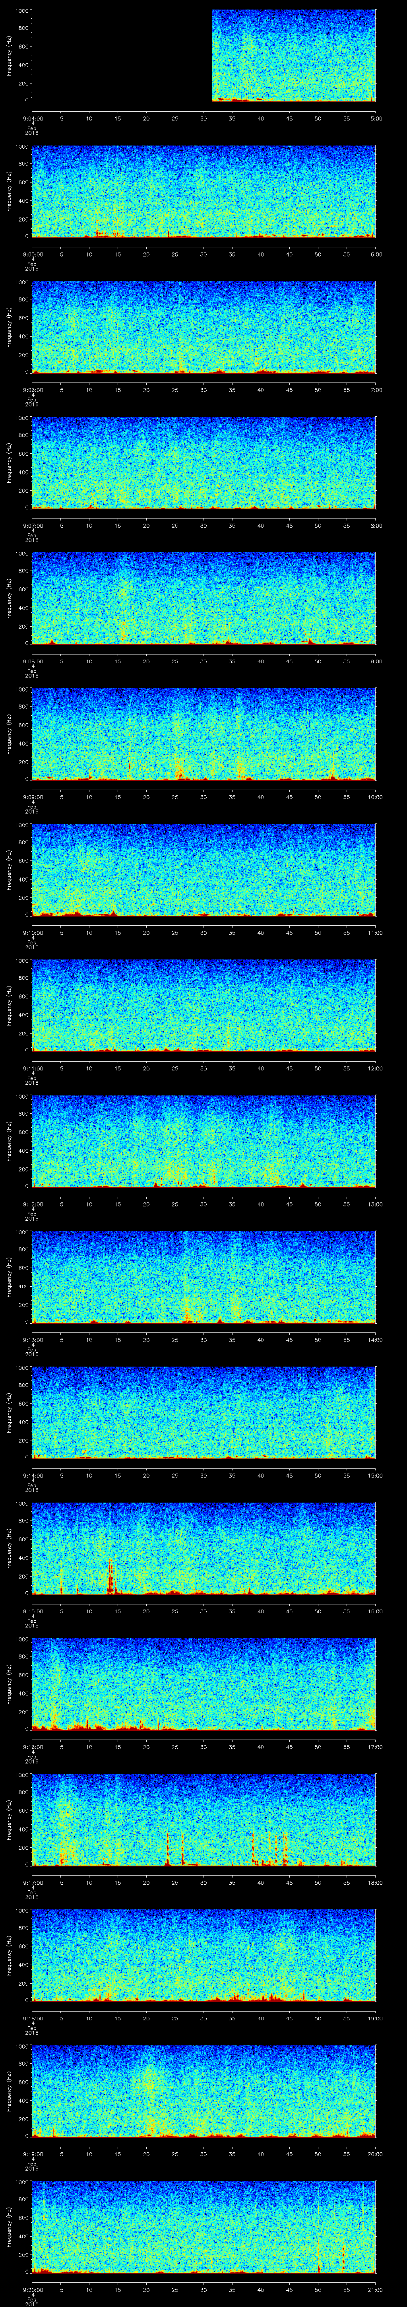Viewport: 407px width, 2307px height.
Task: Click the 9:16:00 start time label
Action: 32,1746
